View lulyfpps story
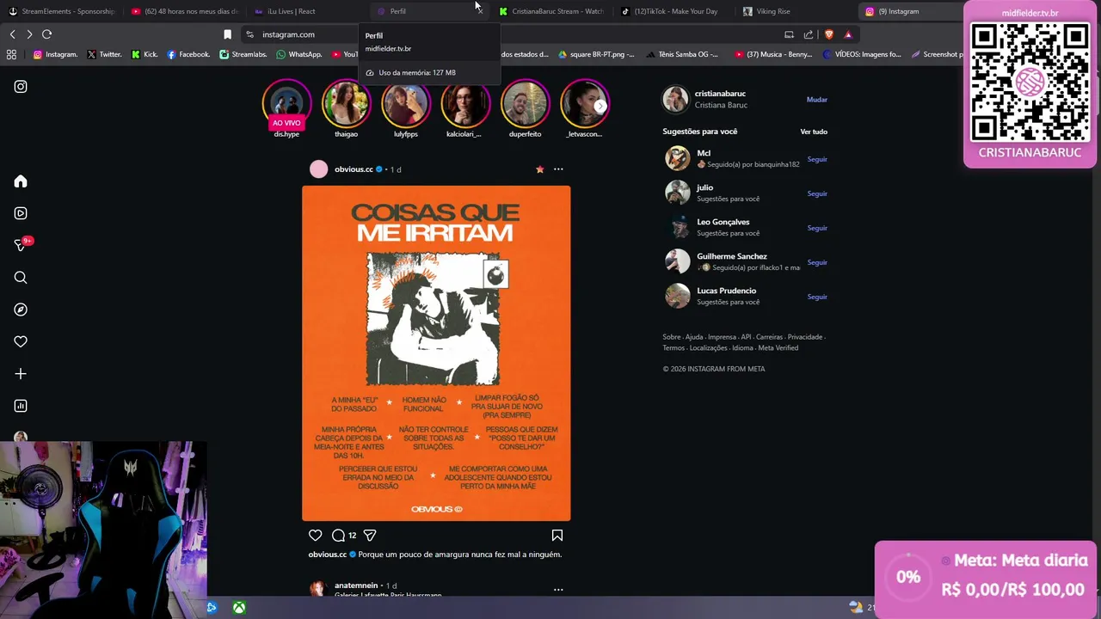Viewport: 1101px width, 619px height. click(x=405, y=107)
